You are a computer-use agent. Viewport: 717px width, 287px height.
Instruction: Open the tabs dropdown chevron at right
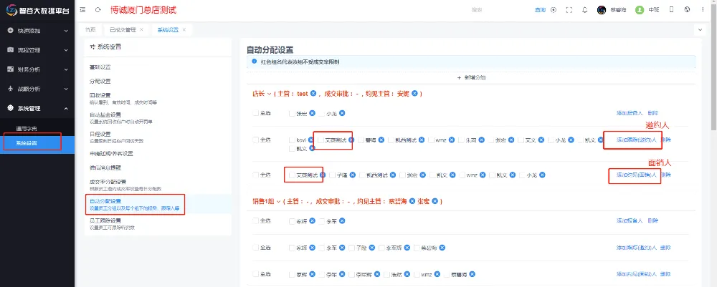[700, 29]
